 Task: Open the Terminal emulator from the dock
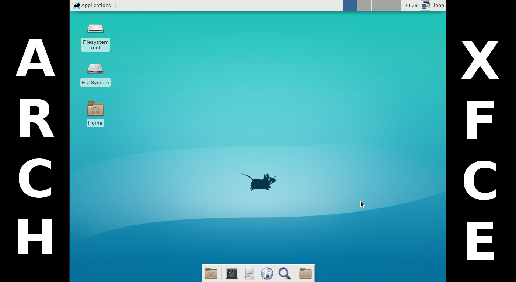pos(231,274)
